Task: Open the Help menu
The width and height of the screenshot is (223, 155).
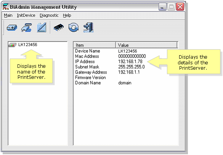Action: tap(67, 15)
